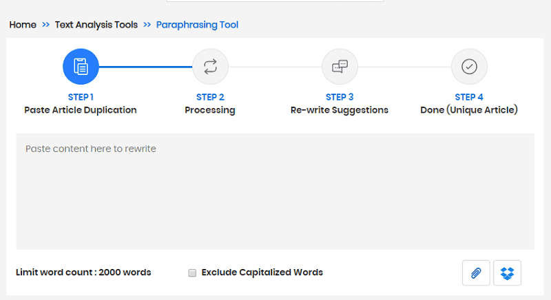The image size is (551, 300).
Task: Click the Step 4 done checkmark icon
Action: click(x=469, y=67)
